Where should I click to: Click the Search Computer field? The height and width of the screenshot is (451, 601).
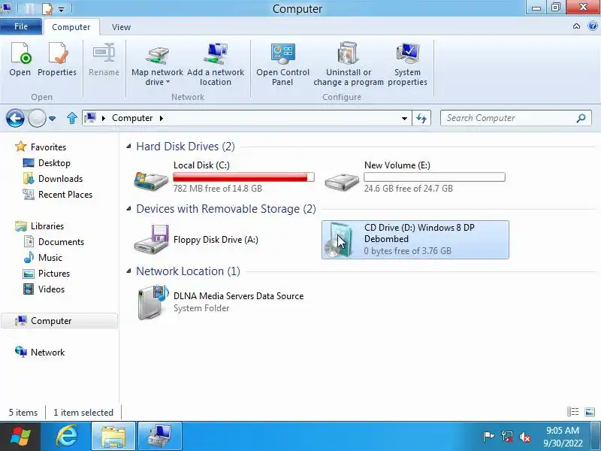(x=515, y=118)
